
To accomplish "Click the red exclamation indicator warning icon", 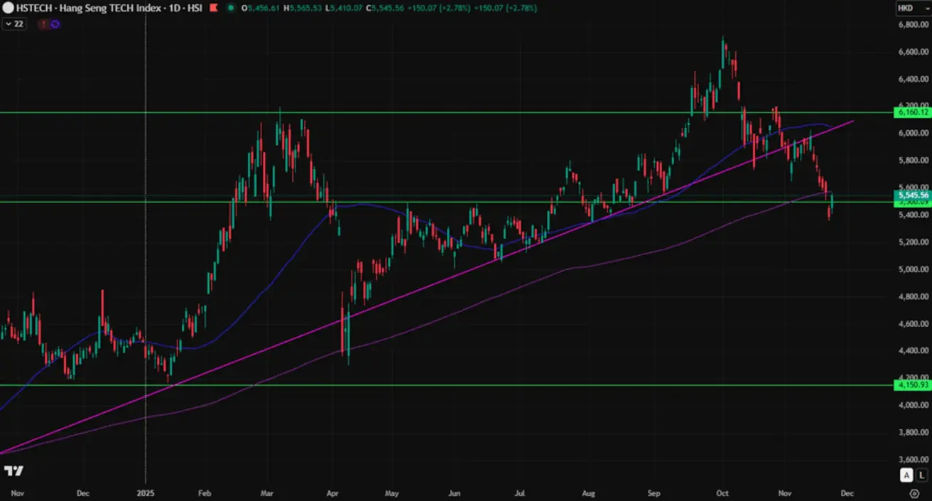I will pyautogui.click(x=44, y=23).
